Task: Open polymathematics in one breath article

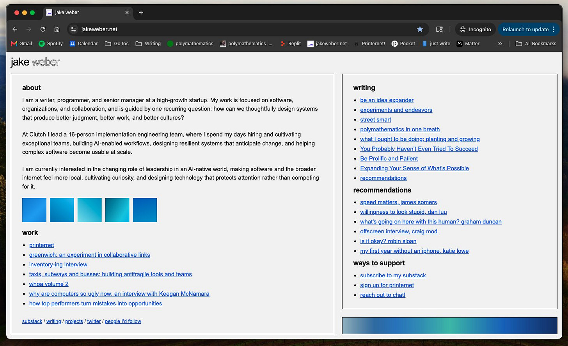Action: 400,130
